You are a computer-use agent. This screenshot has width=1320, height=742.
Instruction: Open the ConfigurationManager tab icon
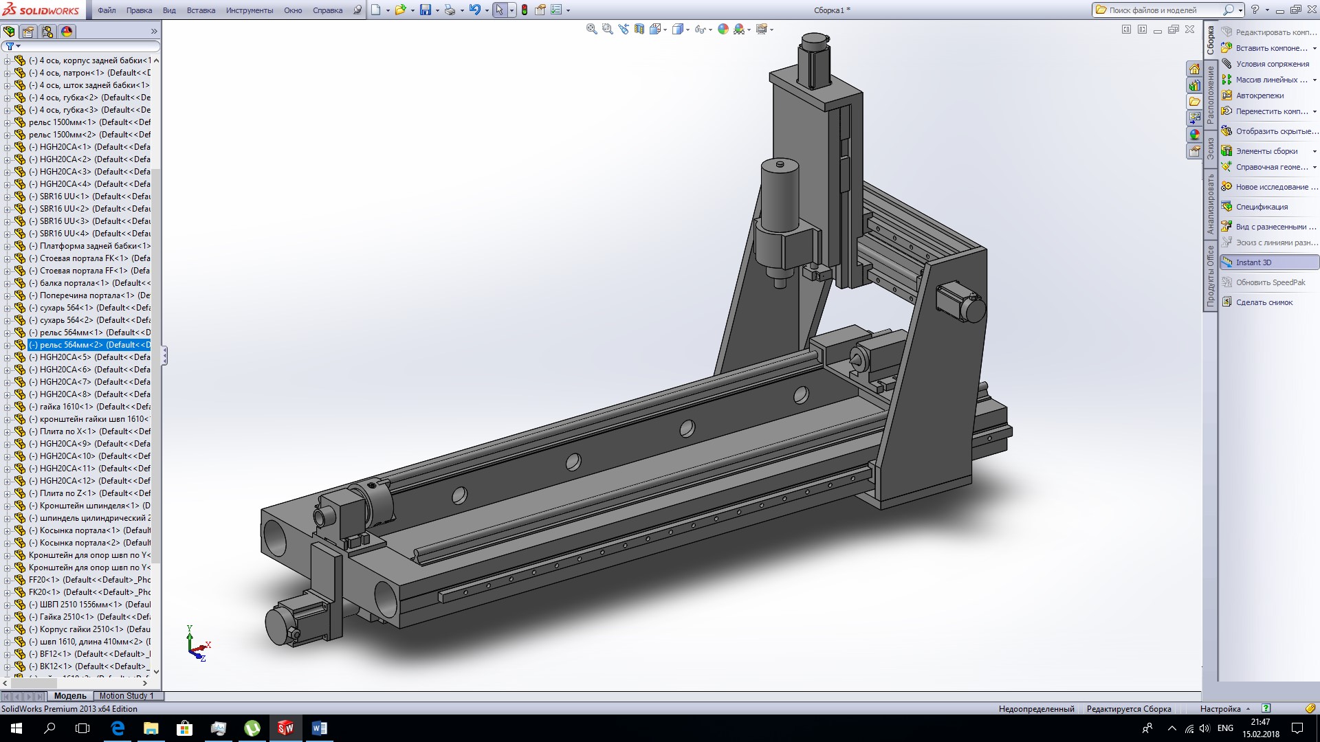click(x=47, y=32)
